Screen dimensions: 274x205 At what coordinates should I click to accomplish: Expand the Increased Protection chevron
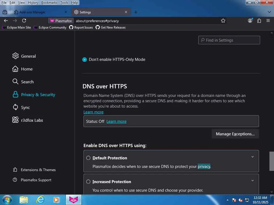[x=253, y=181]
